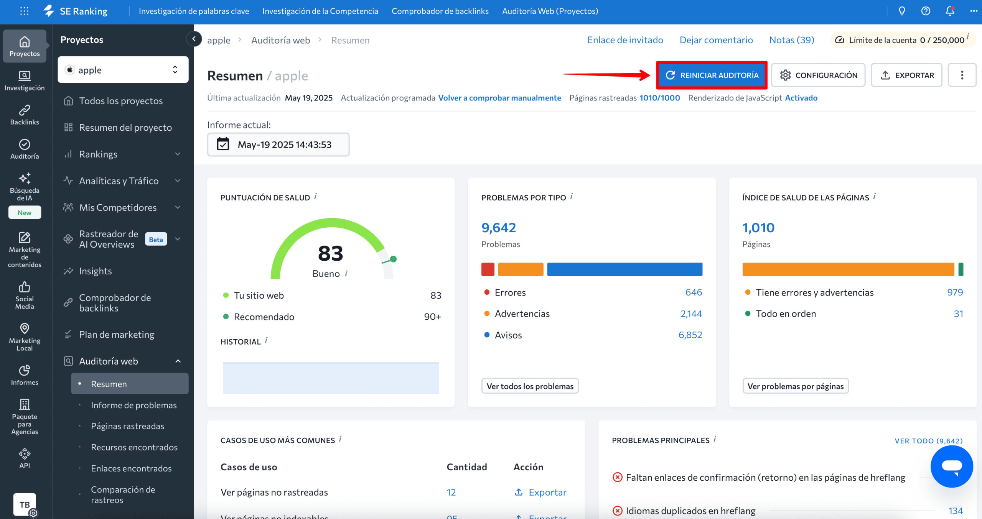The width and height of the screenshot is (982, 519).
Task: Open Backlinks in the left rail
Action: tap(25, 115)
